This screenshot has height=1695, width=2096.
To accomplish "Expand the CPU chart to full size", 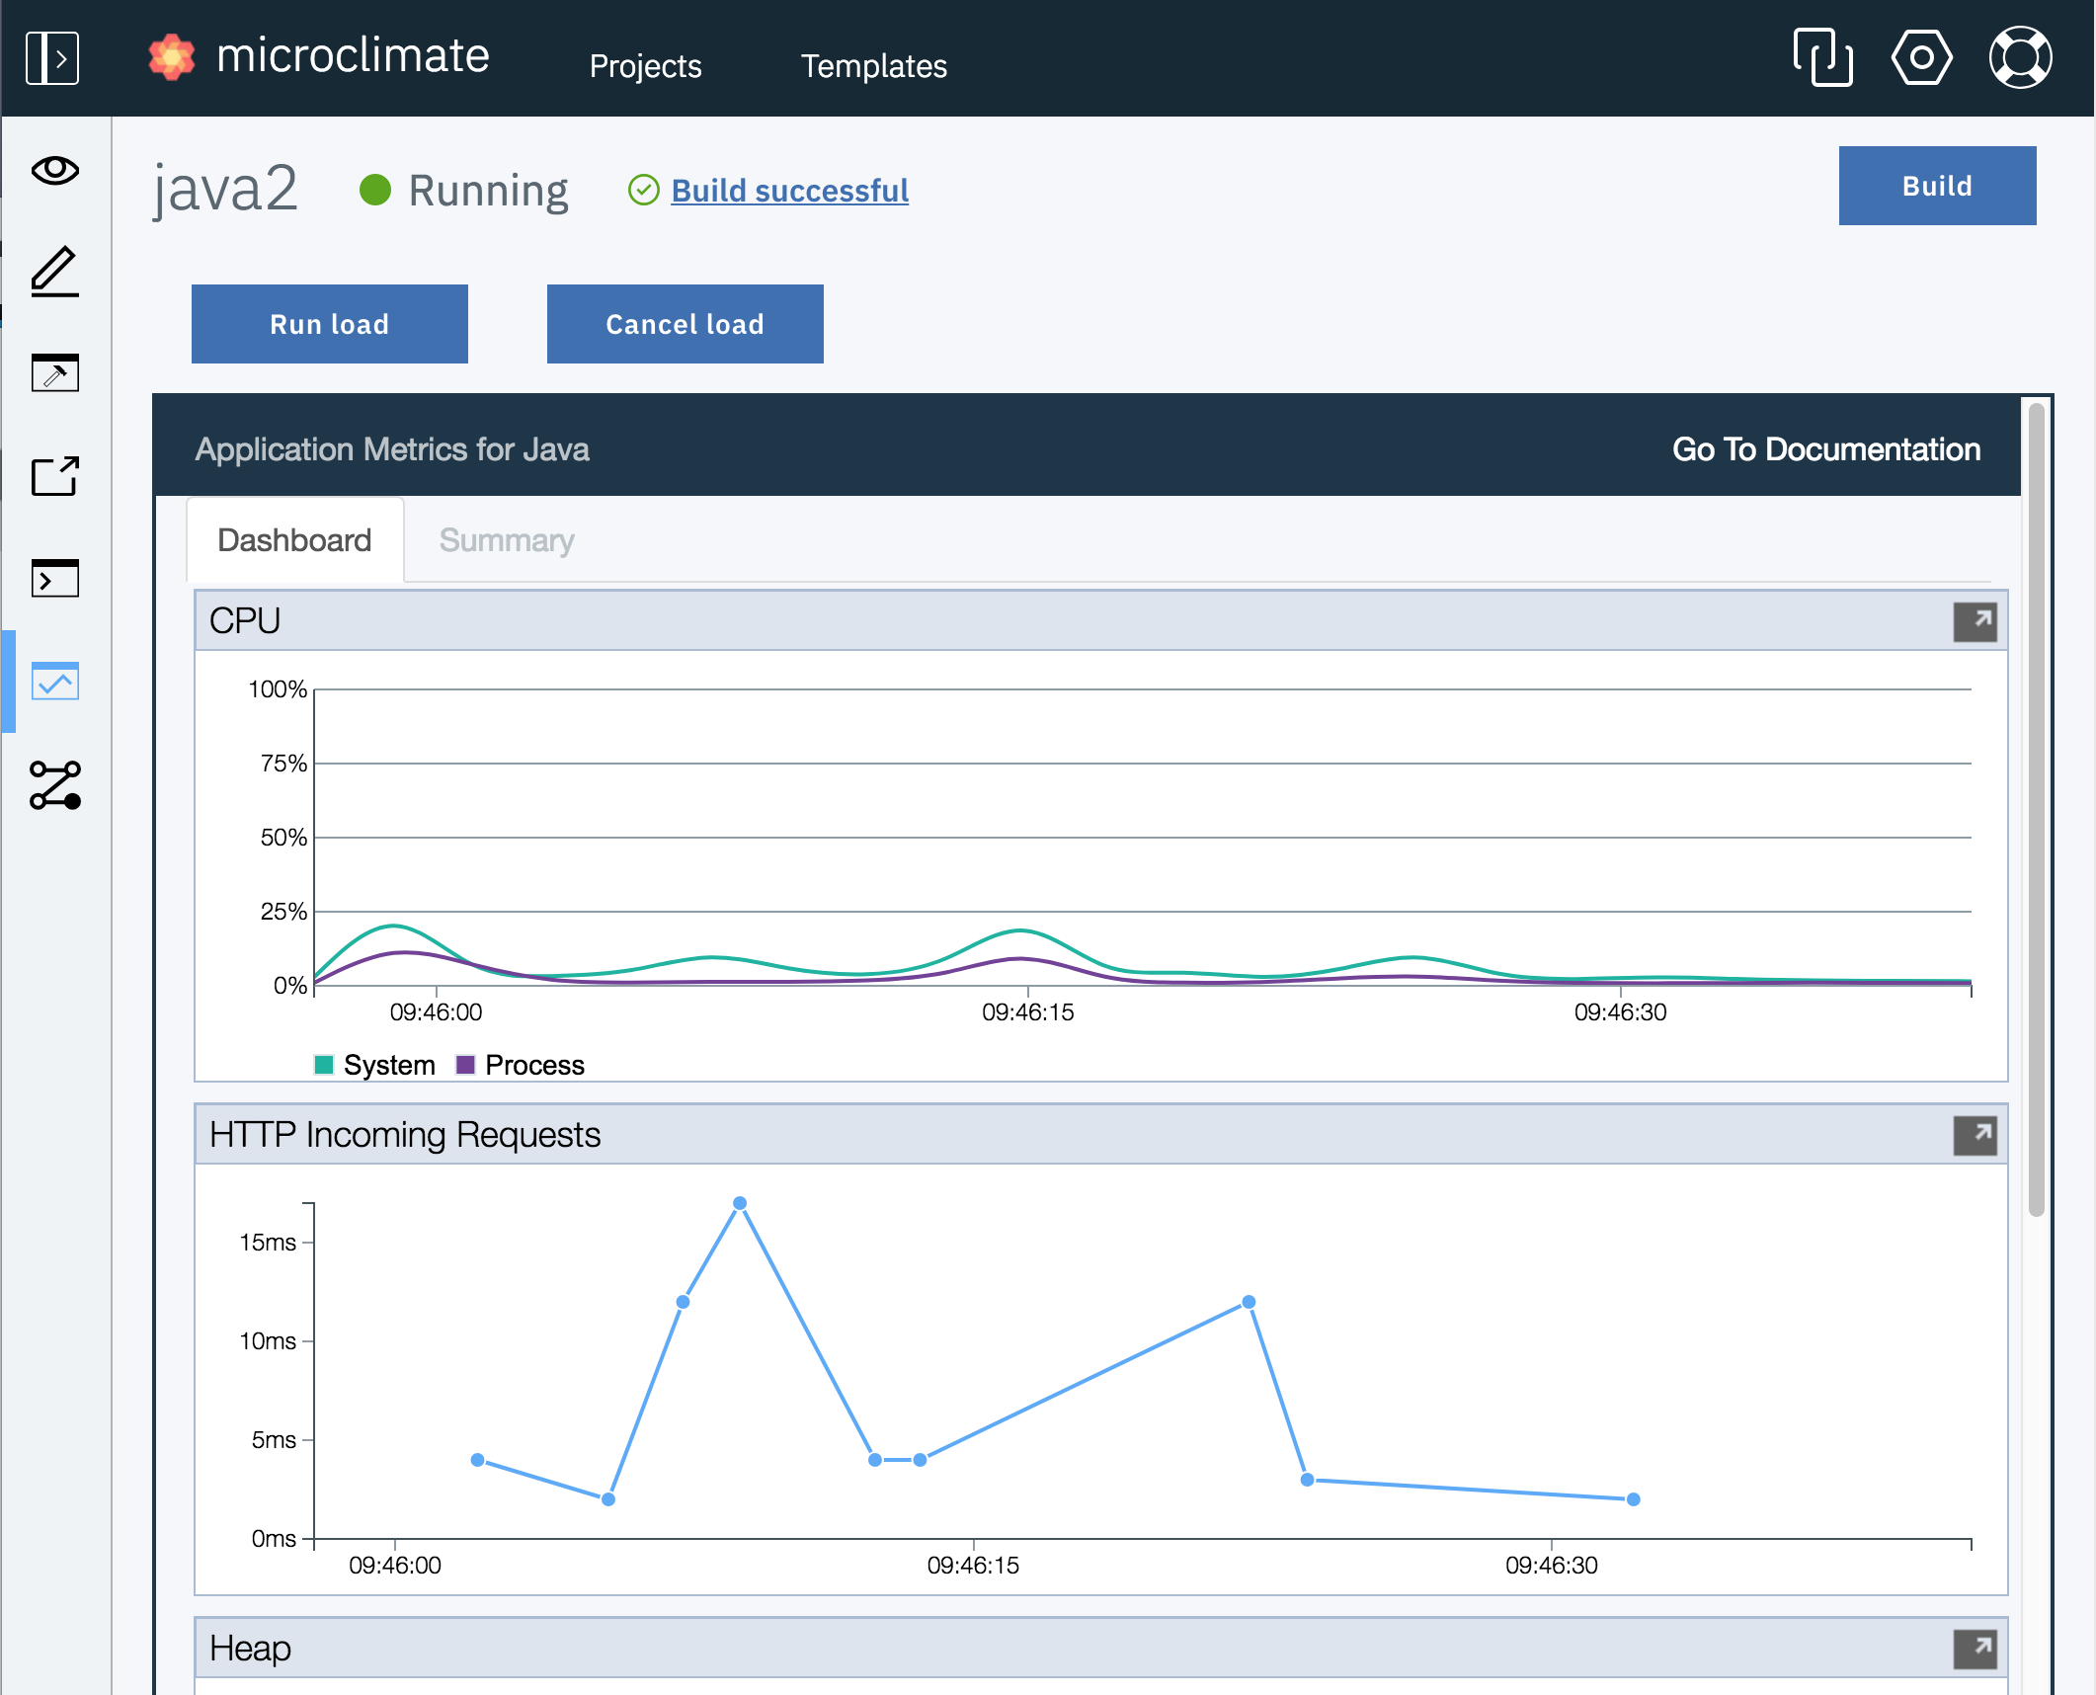I will (x=1975, y=621).
